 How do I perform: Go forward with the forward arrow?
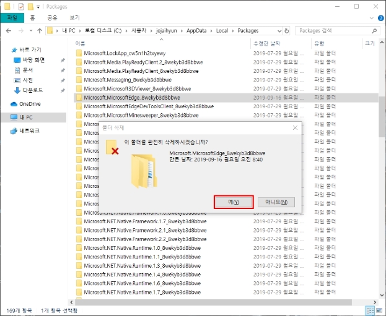point(21,31)
